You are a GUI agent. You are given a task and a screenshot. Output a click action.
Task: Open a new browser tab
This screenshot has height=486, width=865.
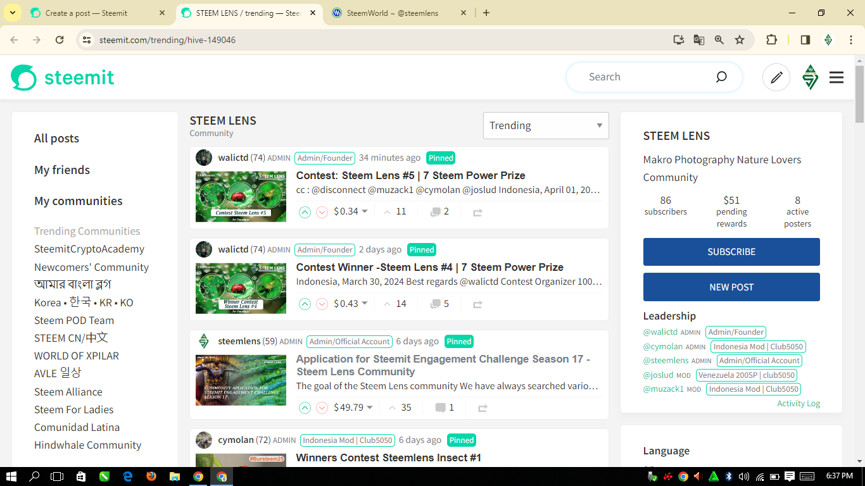tap(486, 13)
